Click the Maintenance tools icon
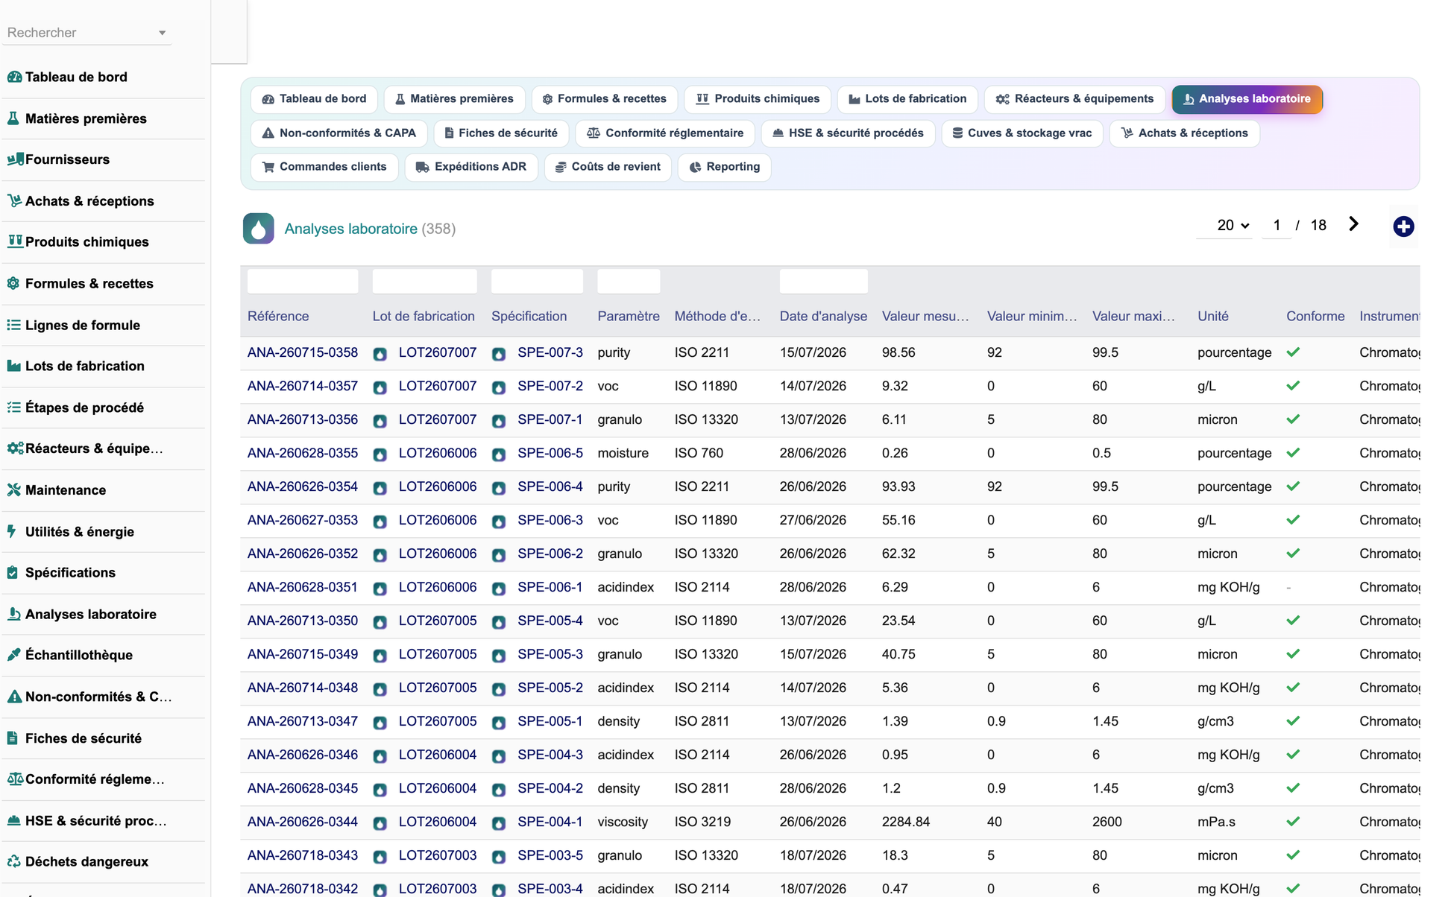Image resolution: width=1451 pixels, height=897 pixels. pos(13,490)
